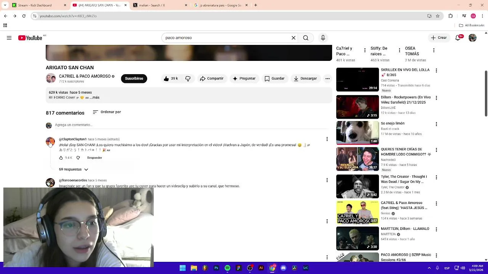
Task: Open CA7RIEL & PACO AMOROSO channel name
Action: click(x=85, y=76)
